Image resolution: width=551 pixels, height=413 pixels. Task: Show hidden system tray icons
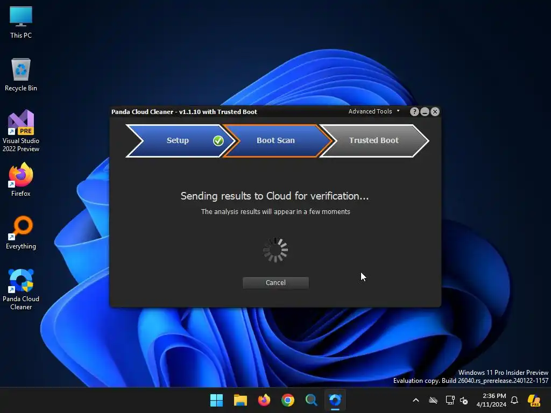point(416,400)
